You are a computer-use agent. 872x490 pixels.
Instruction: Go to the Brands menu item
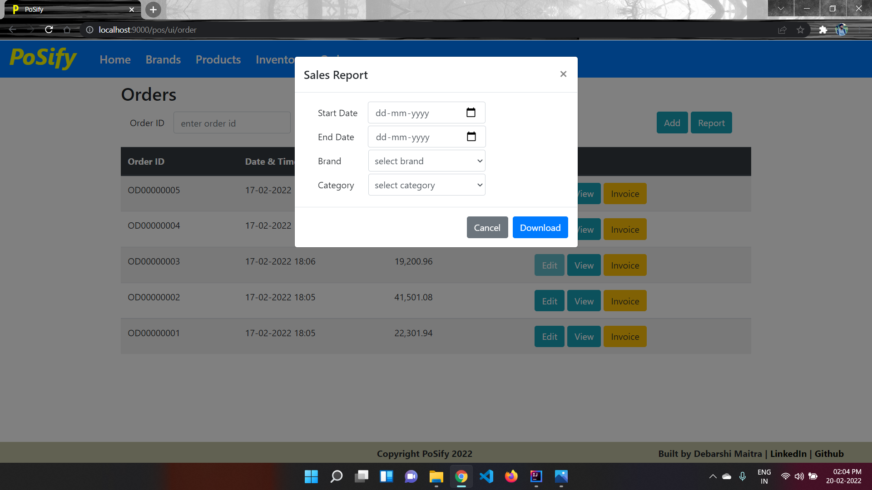tap(163, 59)
